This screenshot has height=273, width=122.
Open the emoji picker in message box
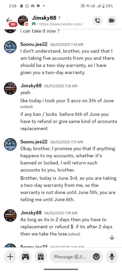point(97,257)
